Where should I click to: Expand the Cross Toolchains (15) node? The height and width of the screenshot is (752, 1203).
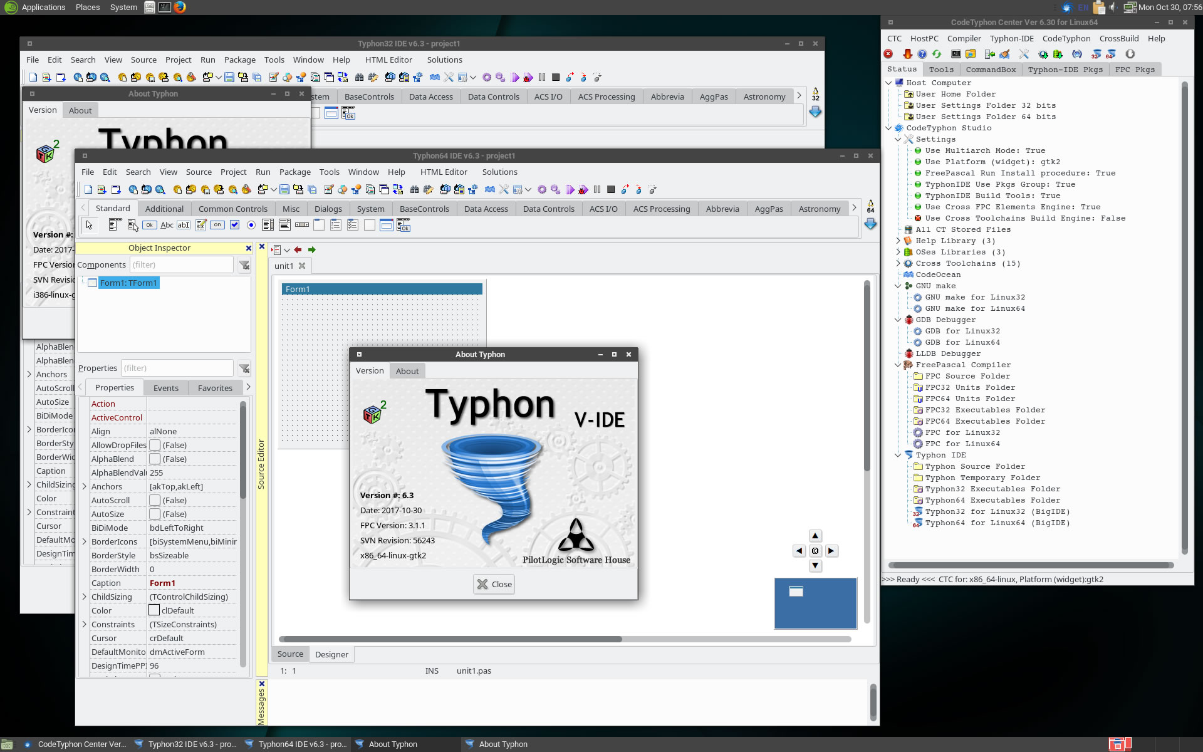(x=898, y=263)
